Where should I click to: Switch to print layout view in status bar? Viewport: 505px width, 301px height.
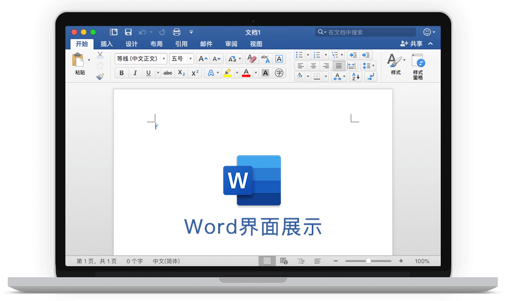point(267,261)
